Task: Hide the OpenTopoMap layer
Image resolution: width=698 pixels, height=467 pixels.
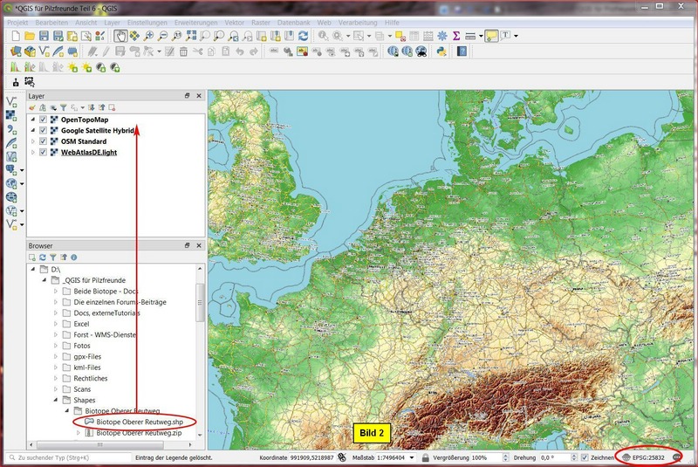Action: [x=43, y=120]
